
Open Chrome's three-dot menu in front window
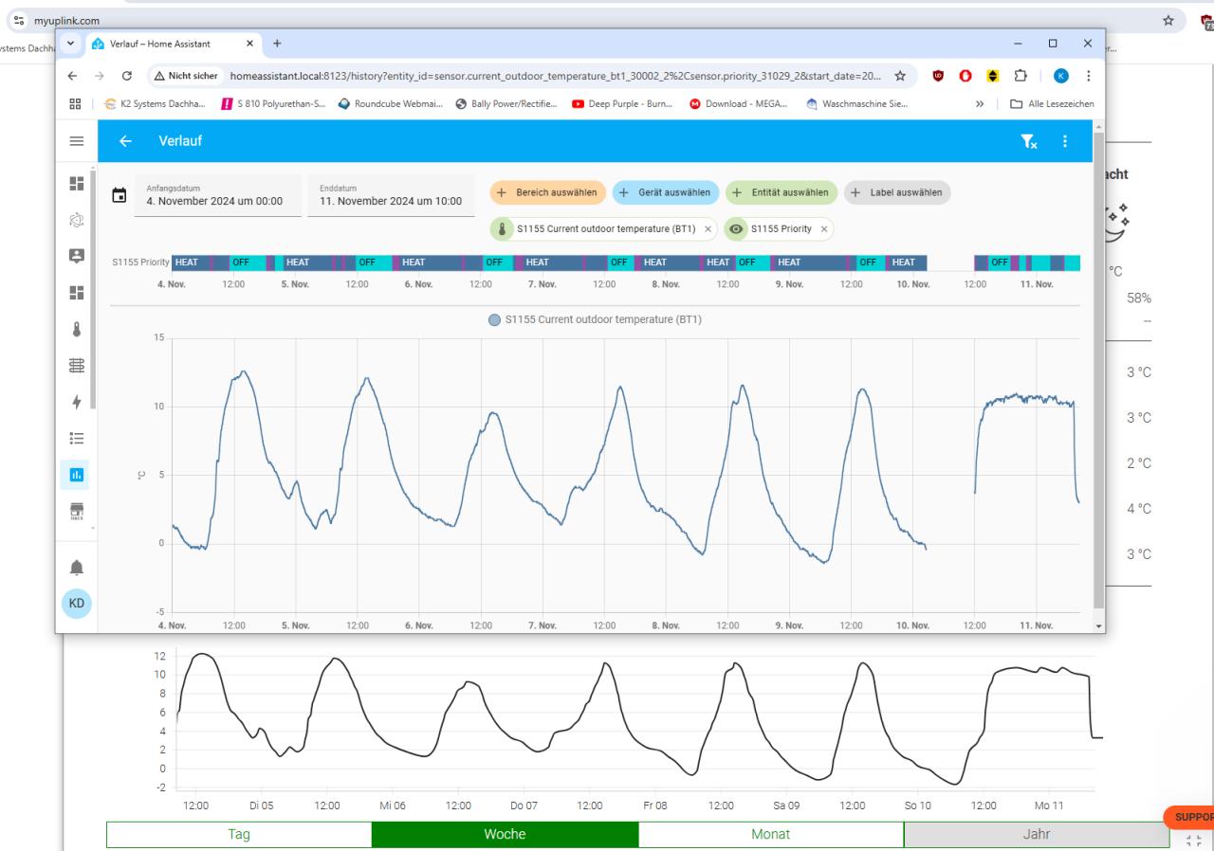[x=1088, y=77]
